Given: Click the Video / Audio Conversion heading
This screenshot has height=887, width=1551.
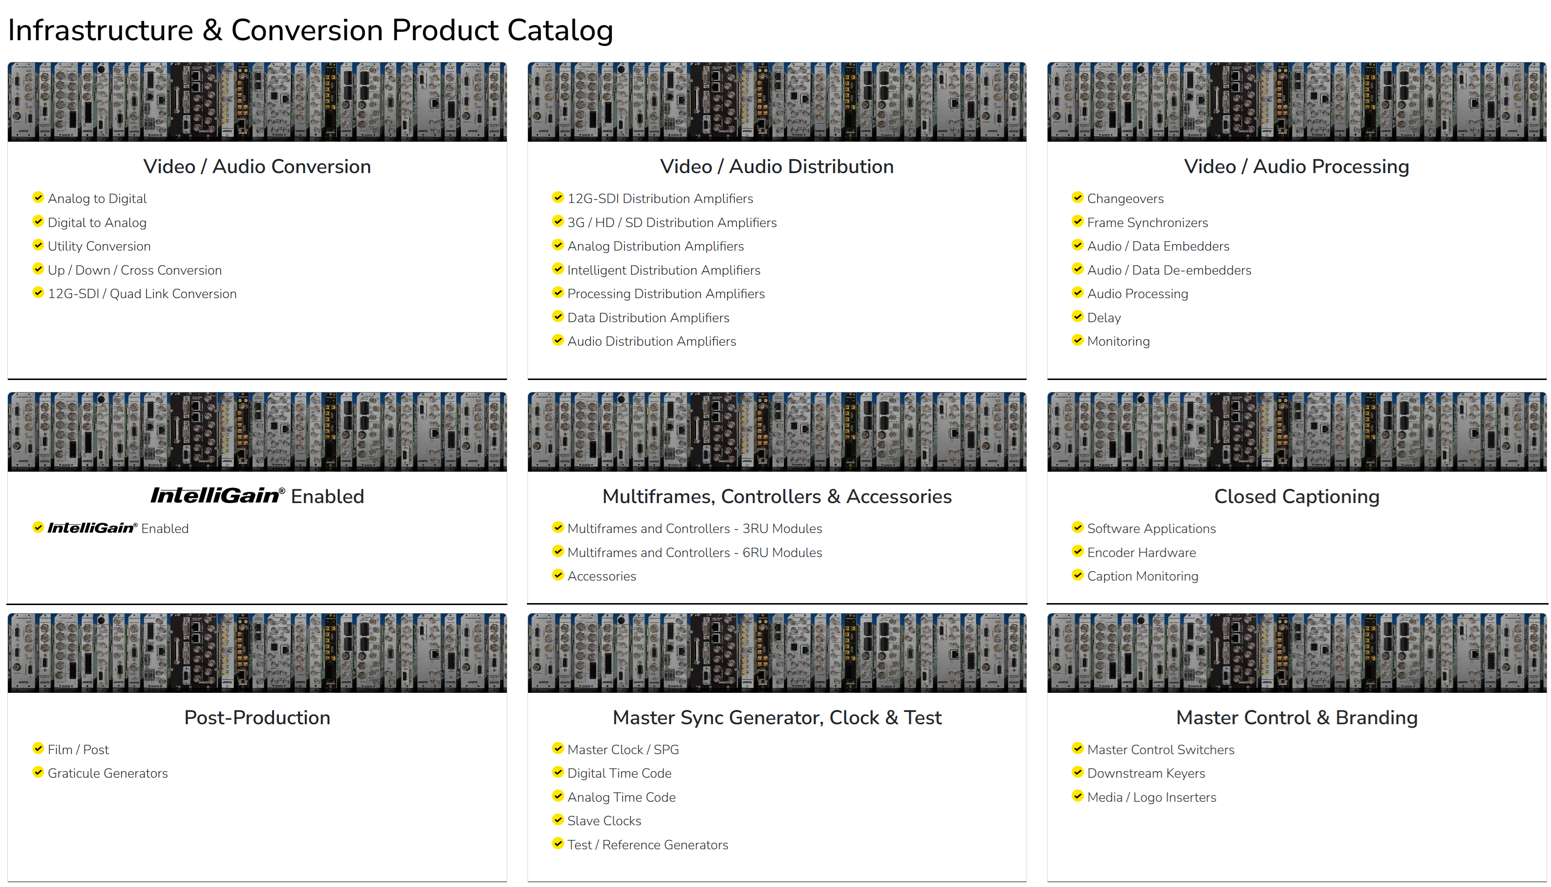Looking at the screenshot, I should pos(257,166).
